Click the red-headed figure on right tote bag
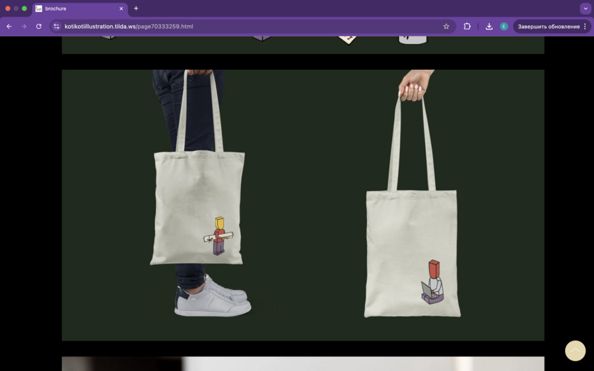Image resolution: width=594 pixels, height=371 pixels. pyautogui.click(x=432, y=282)
